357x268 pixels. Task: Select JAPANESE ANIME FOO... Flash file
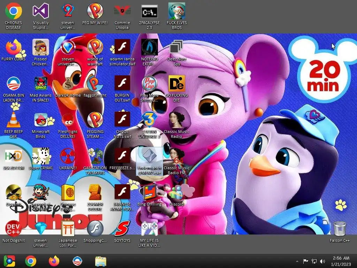click(122, 198)
